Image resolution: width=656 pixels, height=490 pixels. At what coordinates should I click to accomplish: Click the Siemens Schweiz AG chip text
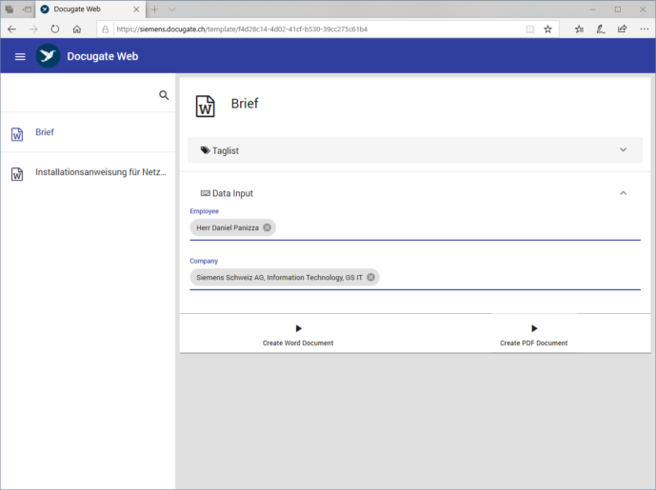pyautogui.click(x=280, y=278)
